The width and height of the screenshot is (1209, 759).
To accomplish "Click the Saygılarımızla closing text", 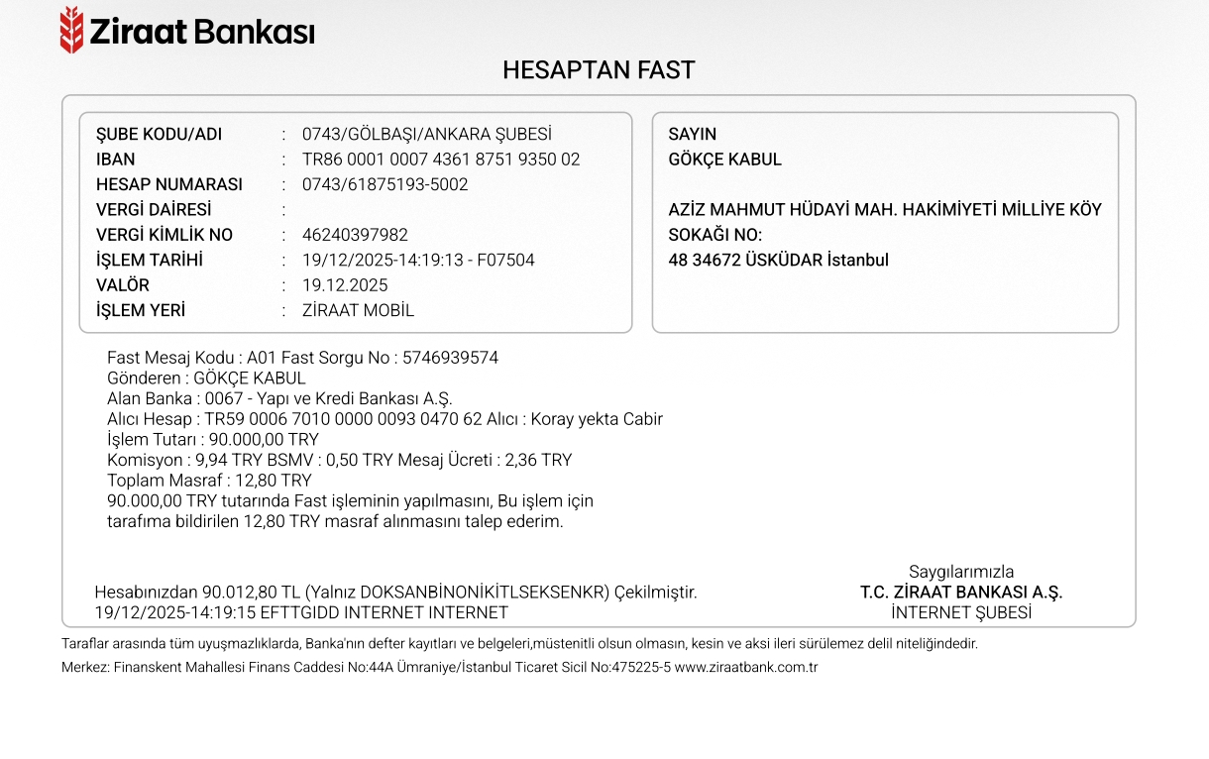I will point(961,572).
